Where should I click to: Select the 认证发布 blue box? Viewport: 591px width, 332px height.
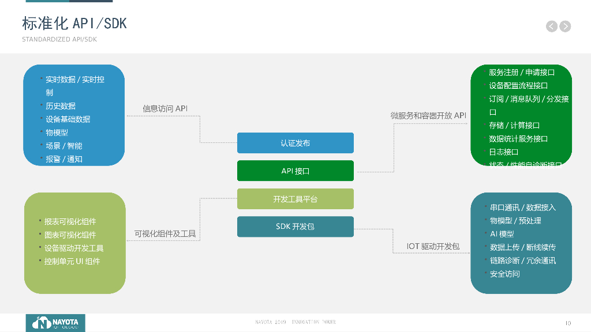click(295, 143)
